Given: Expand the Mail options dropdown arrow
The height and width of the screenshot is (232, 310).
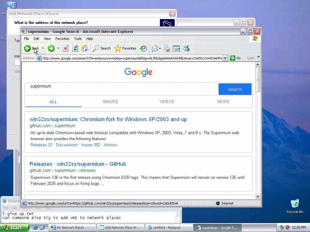Looking at the screenshot, I should point(160,48).
